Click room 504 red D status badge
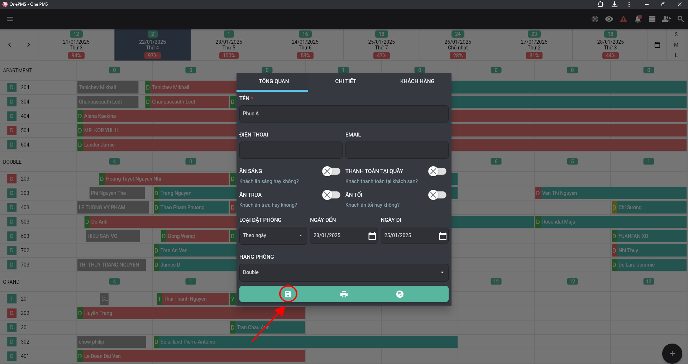Viewport: 688px width, 364px height. 12,130
